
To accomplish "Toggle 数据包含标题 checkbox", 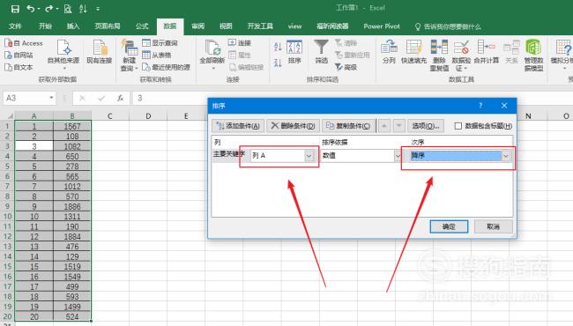I will click(x=458, y=126).
